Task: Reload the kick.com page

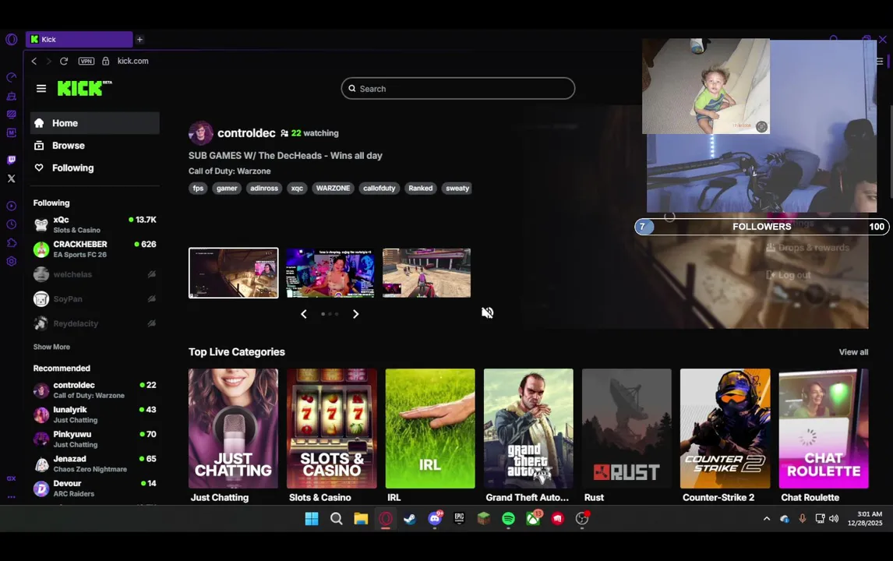Action: tap(64, 61)
